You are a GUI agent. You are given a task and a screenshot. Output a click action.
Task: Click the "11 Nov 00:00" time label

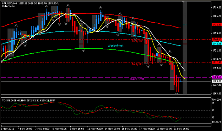pyautogui.click(x=95, y=129)
